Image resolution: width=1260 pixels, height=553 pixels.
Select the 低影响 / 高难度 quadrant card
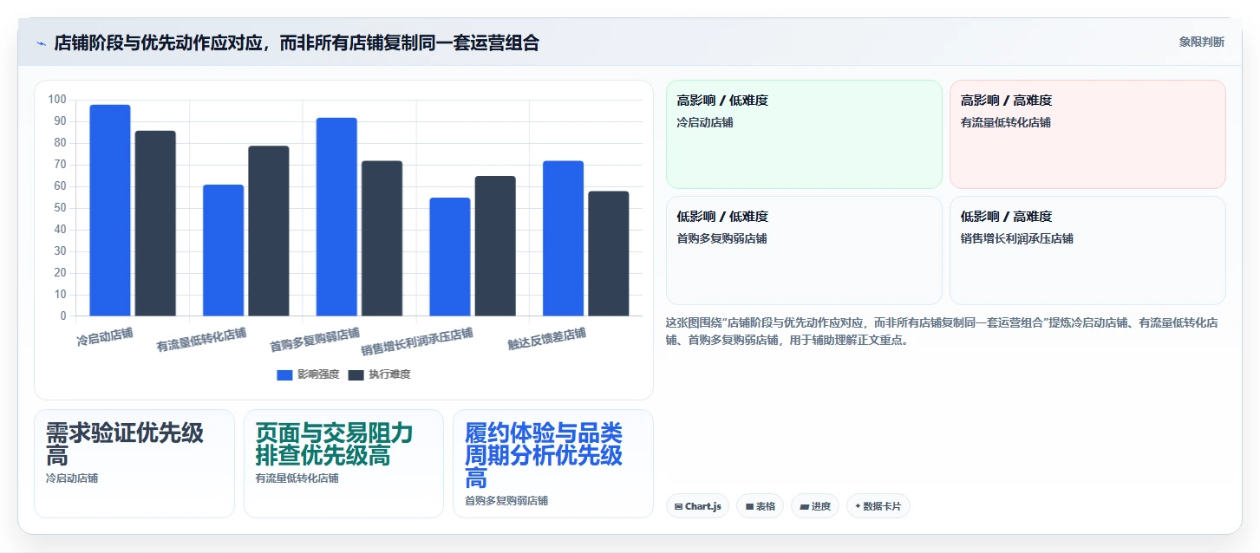tap(1087, 250)
